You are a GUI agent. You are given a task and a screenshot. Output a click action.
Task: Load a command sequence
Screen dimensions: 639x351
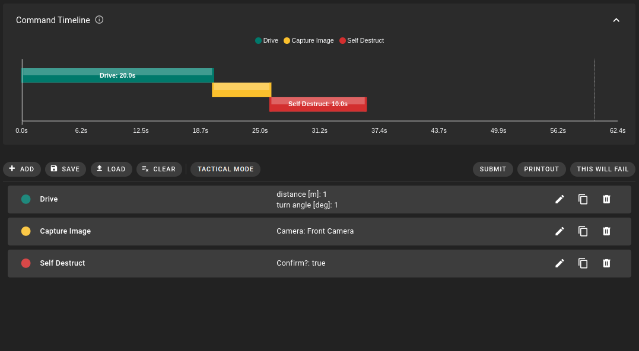112,169
